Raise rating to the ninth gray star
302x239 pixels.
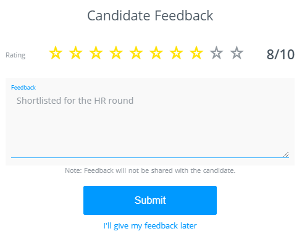tap(217, 53)
